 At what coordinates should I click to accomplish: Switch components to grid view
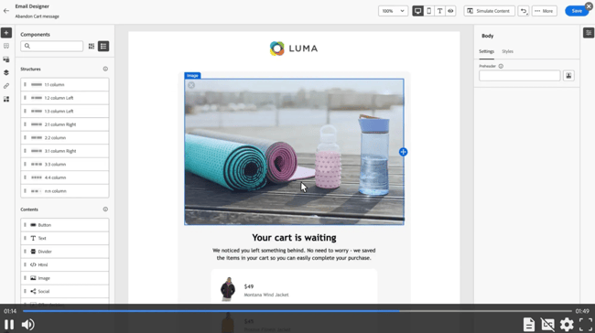coord(92,47)
